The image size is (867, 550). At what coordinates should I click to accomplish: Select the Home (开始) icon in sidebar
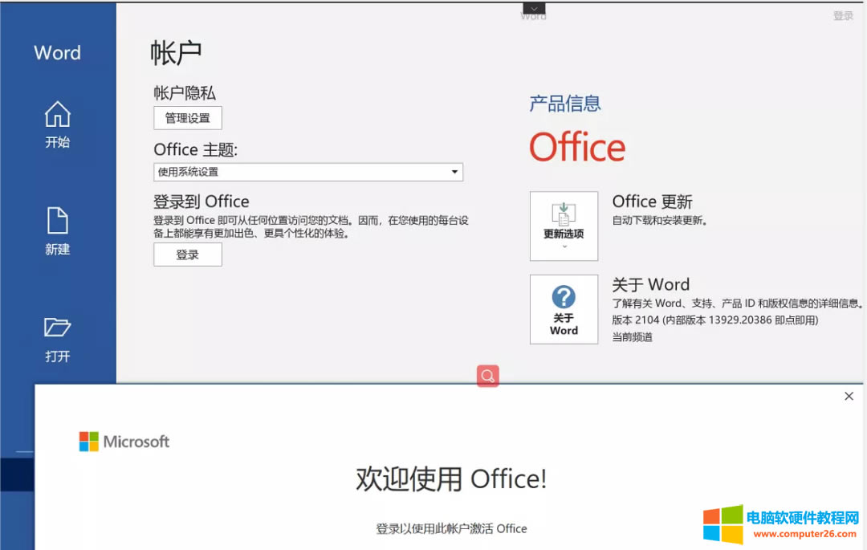57,116
